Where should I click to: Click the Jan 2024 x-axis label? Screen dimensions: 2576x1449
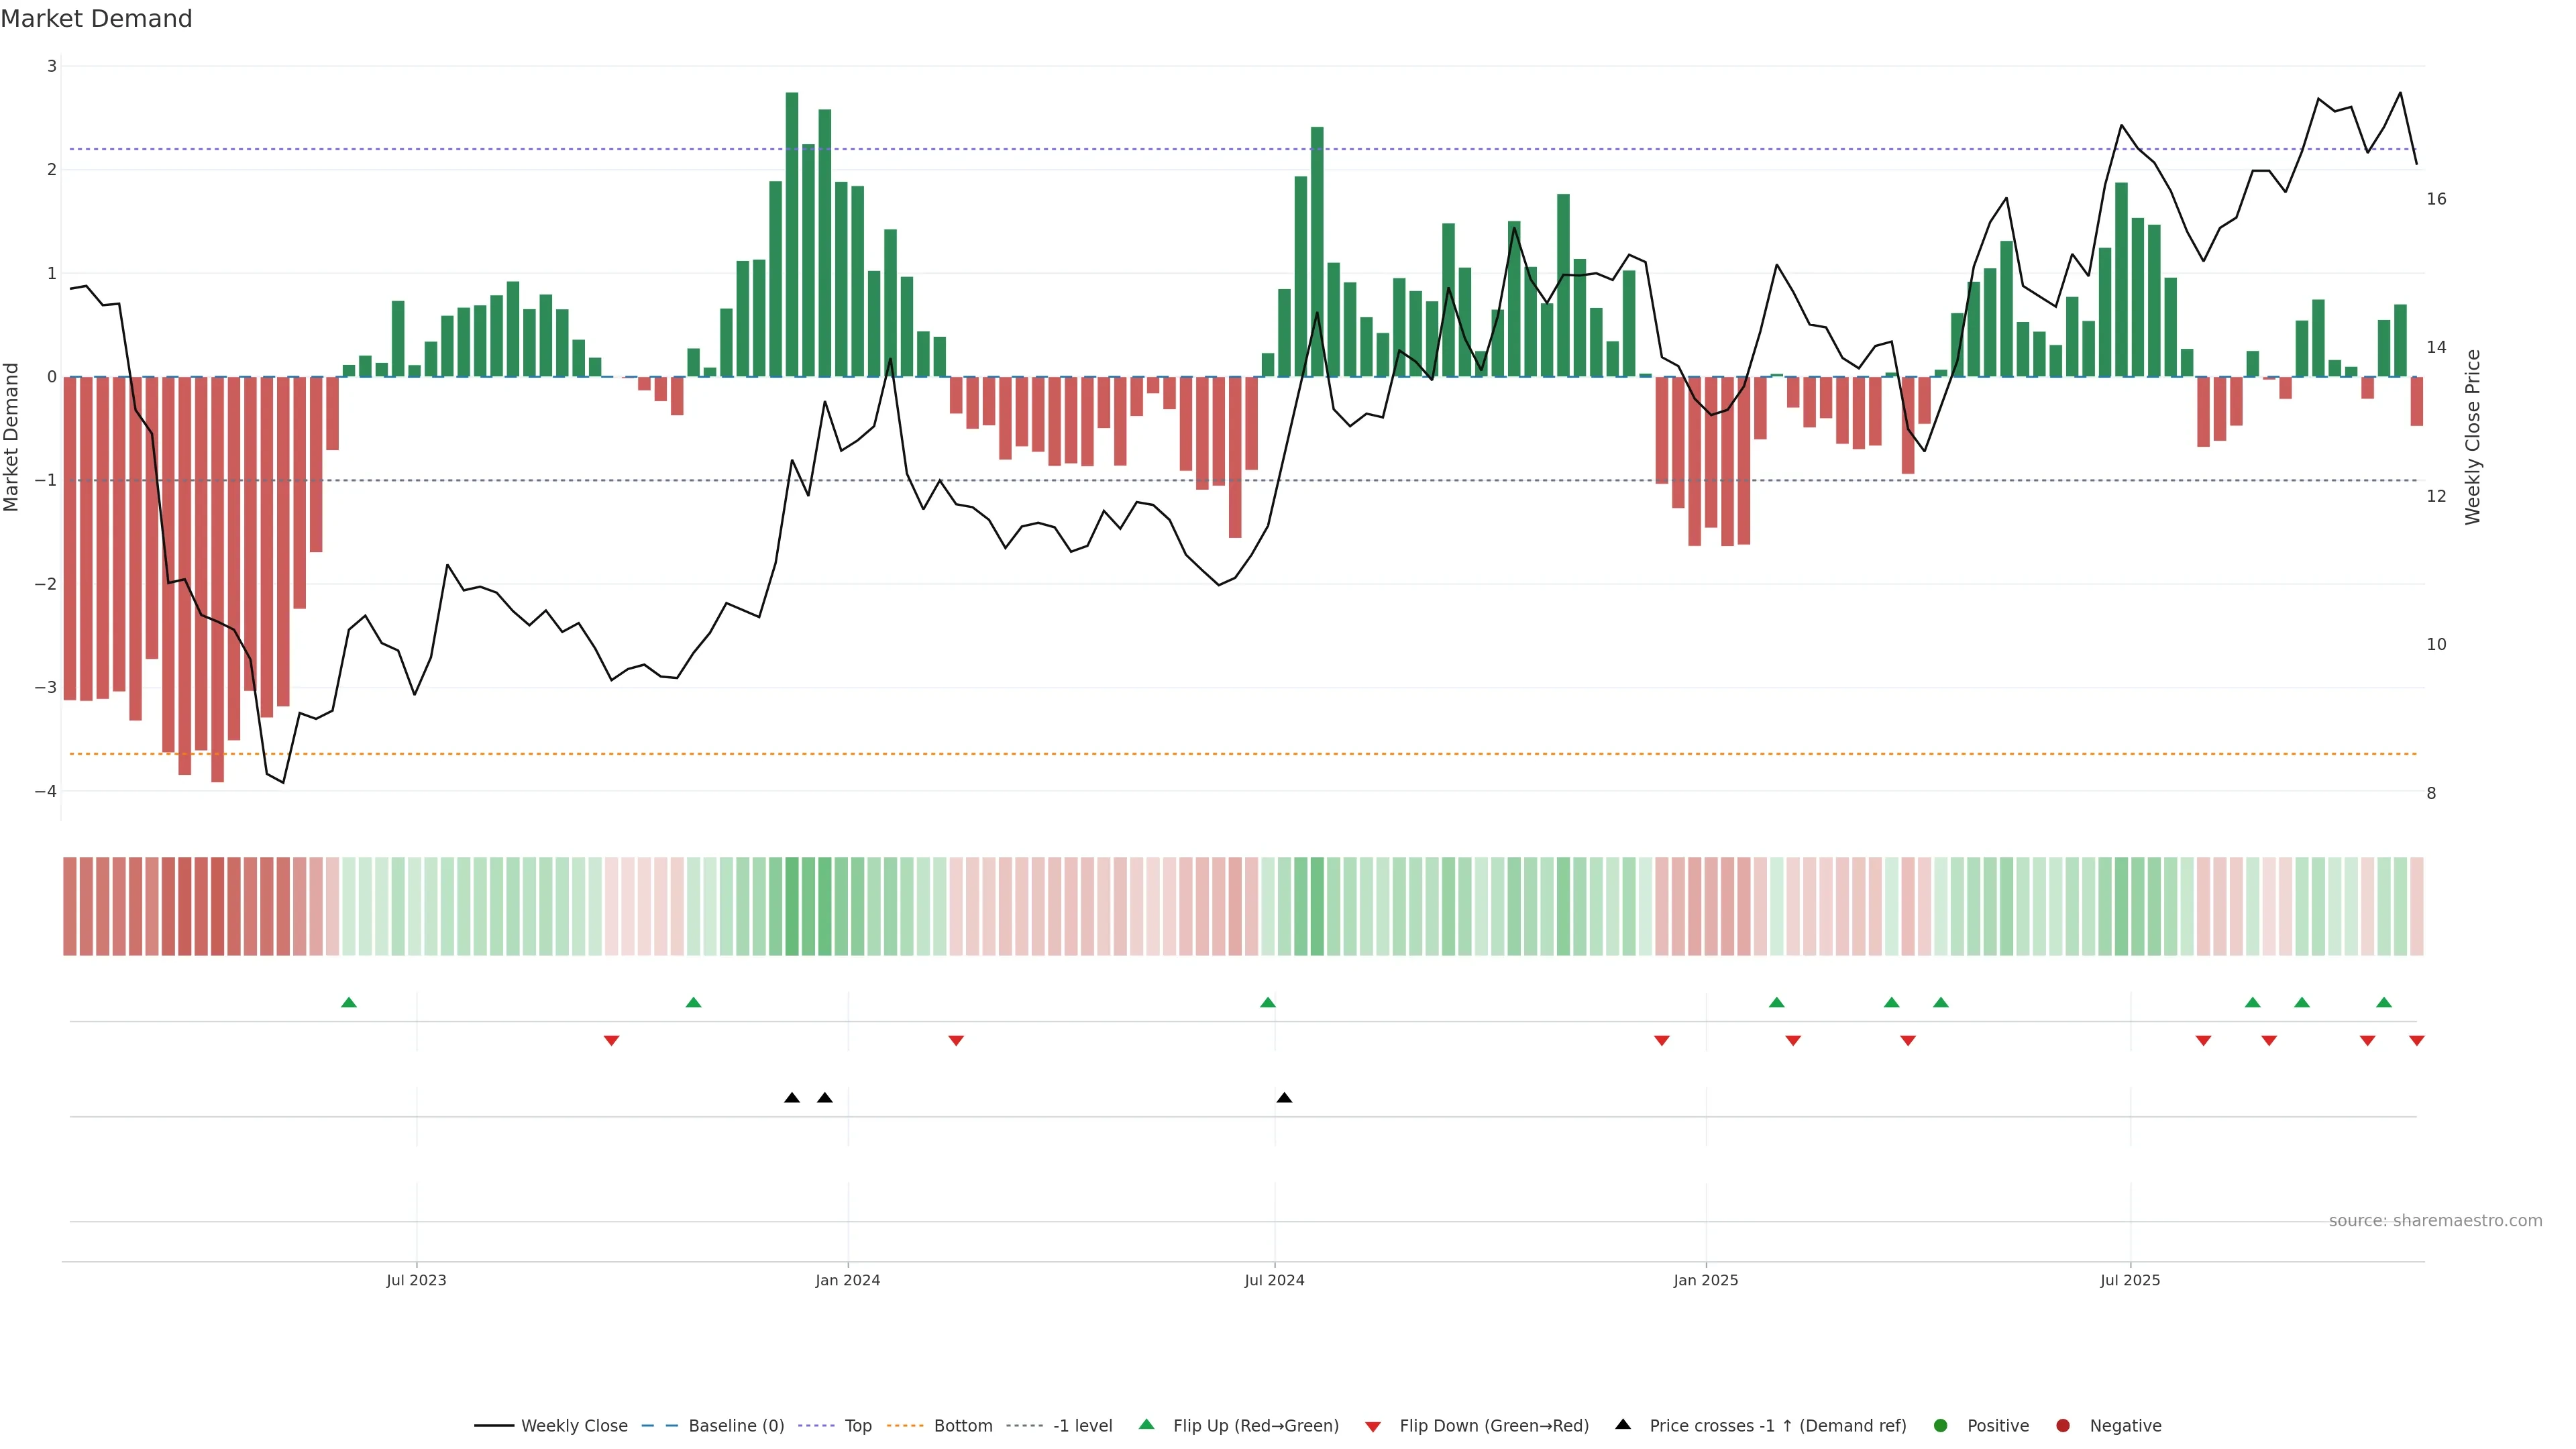(x=847, y=1280)
